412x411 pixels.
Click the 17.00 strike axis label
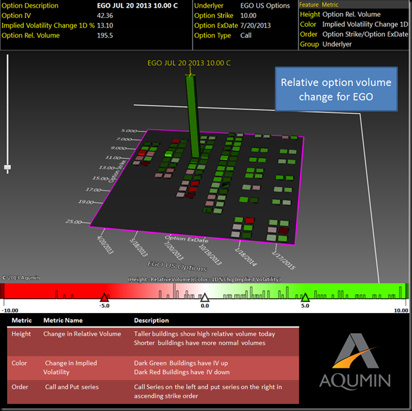point(93,189)
